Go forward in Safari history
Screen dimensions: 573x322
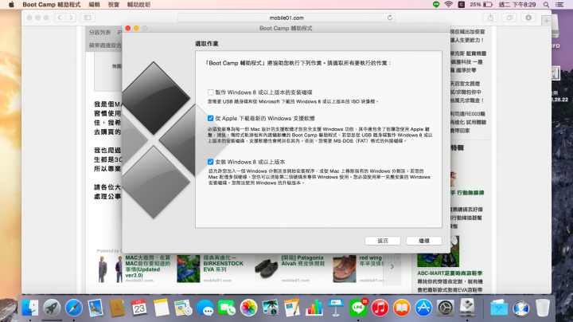71,18
